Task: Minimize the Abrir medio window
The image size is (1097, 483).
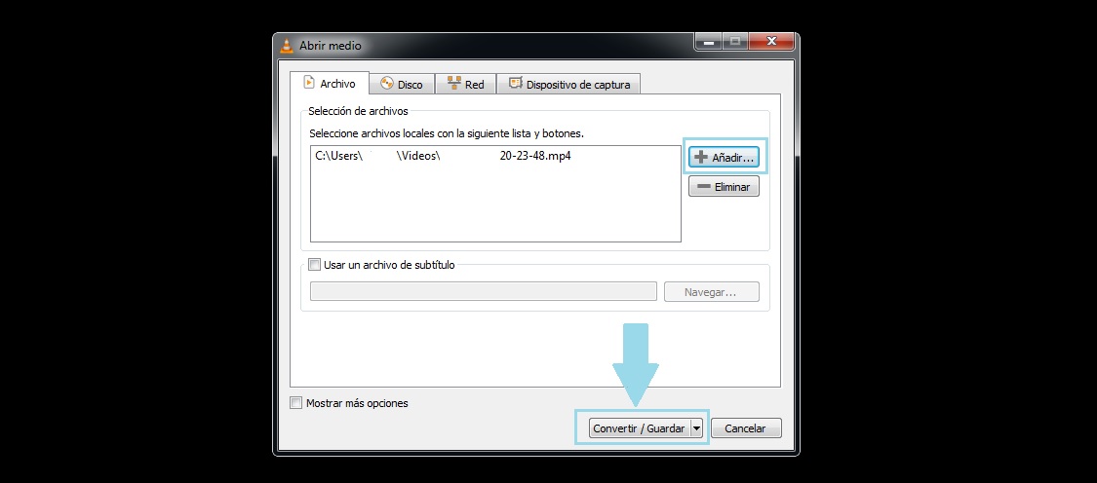Action: coord(709,42)
